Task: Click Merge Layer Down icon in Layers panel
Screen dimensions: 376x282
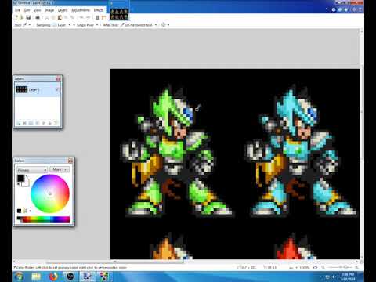Action: (38, 123)
